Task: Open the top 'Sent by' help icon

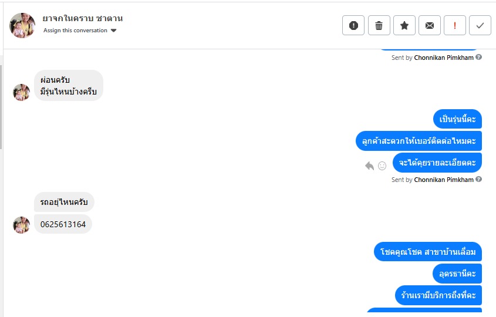Action: [x=479, y=58]
